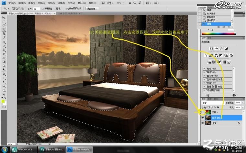
Task: Add an Exposure adjustment
Action: pos(226,49)
